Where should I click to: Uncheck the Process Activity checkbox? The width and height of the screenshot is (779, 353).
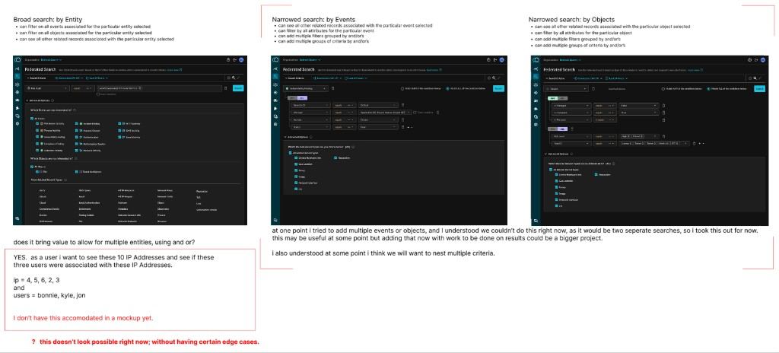pyautogui.click(x=37, y=130)
